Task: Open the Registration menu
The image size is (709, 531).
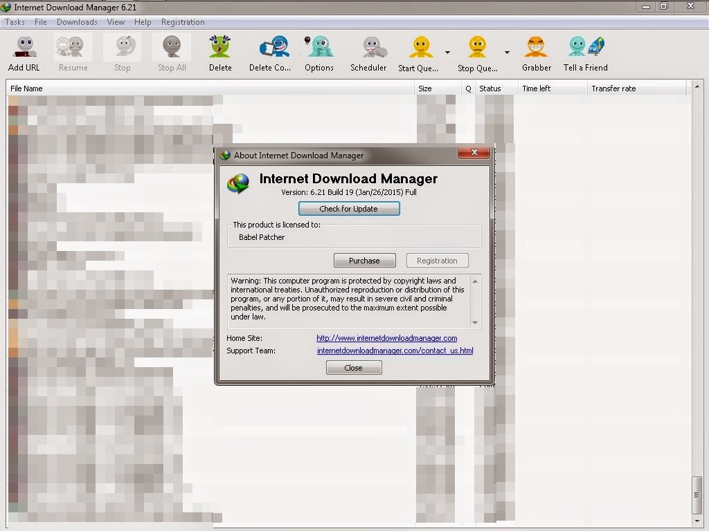Action: pyautogui.click(x=183, y=22)
